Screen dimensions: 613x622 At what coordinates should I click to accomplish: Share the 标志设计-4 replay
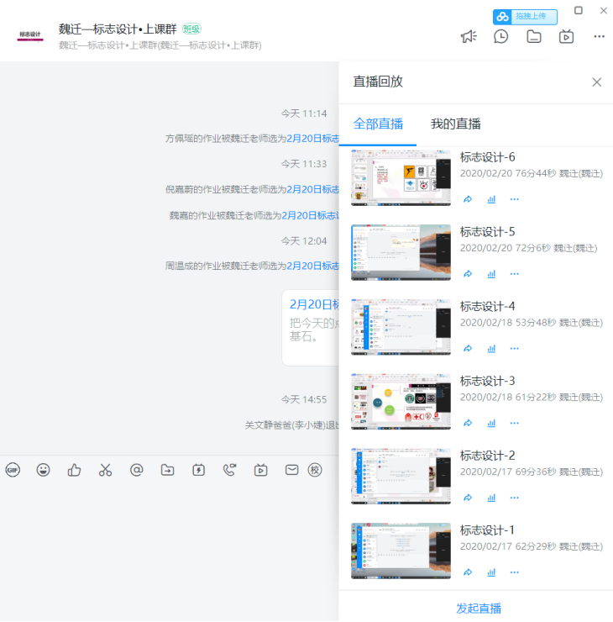[x=468, y=348]
